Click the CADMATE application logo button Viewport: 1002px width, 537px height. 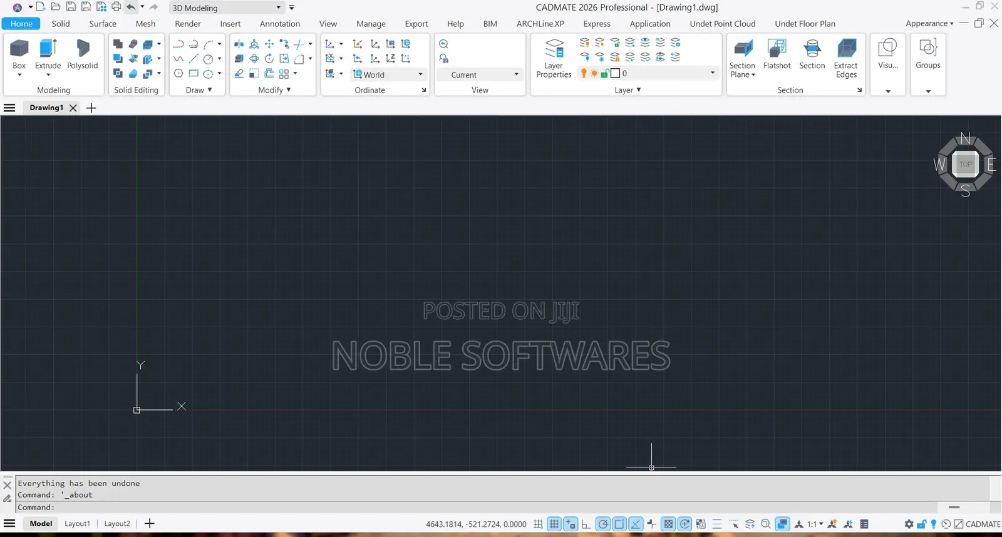pyautogui.click(x=18, y=8)
